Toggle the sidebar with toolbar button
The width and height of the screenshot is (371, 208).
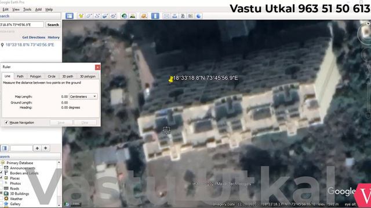tap(70, 16)
